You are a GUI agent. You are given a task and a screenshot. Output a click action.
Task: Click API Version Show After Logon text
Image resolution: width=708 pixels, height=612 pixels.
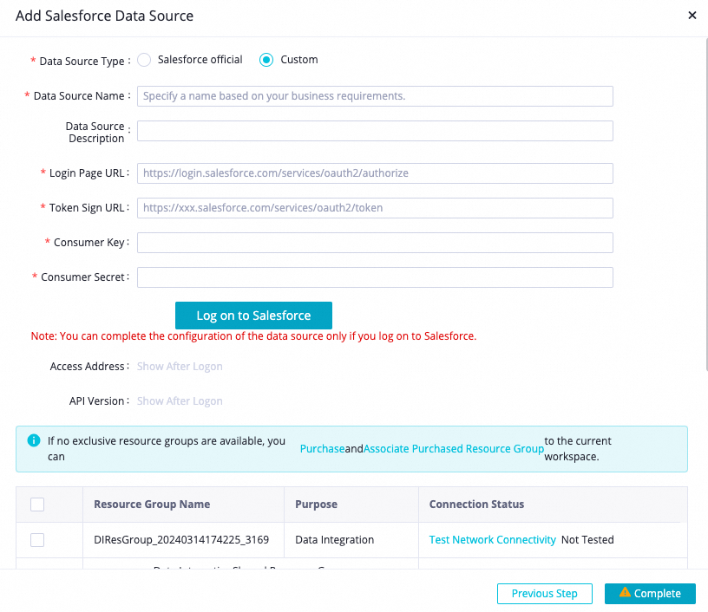click(180, 401)
